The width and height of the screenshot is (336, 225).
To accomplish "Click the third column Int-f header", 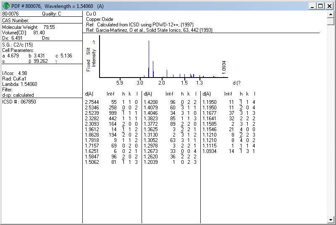I will coord(228,94).
